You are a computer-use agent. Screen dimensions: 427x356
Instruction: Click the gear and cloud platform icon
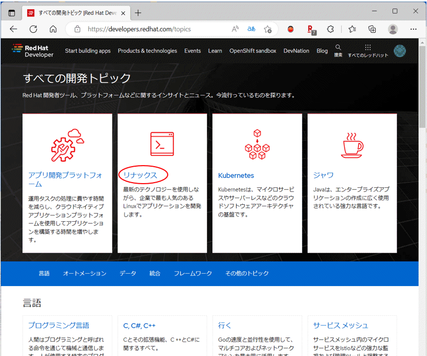[x=67, y=145]
